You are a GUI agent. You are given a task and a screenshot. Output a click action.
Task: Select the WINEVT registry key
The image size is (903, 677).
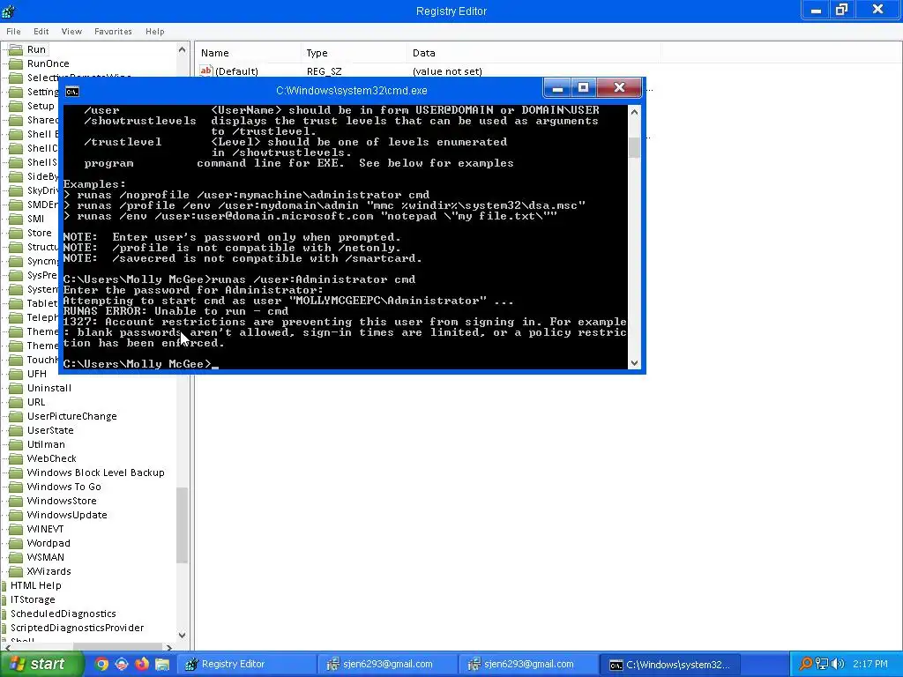coord(45,529)
